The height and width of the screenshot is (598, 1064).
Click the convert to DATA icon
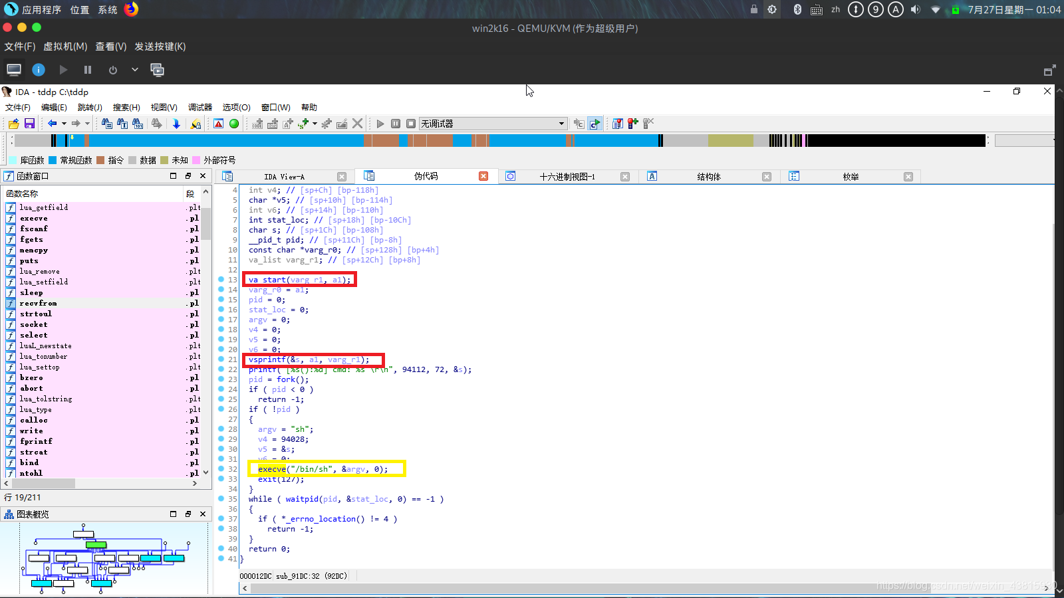point(273,124)
